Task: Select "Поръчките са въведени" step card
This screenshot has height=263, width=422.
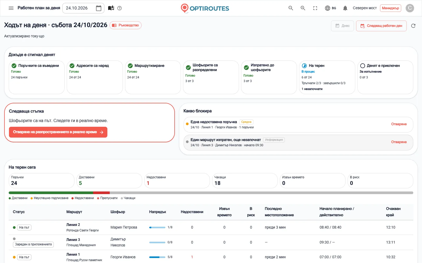Action: coord(37,77)
